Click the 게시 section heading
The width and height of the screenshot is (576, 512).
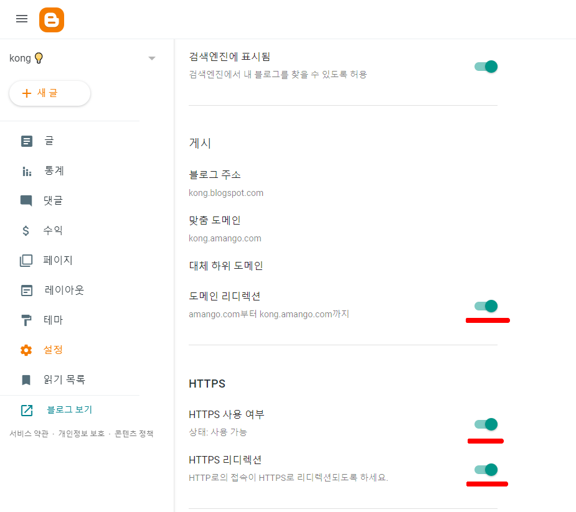[x=200, y=143]
